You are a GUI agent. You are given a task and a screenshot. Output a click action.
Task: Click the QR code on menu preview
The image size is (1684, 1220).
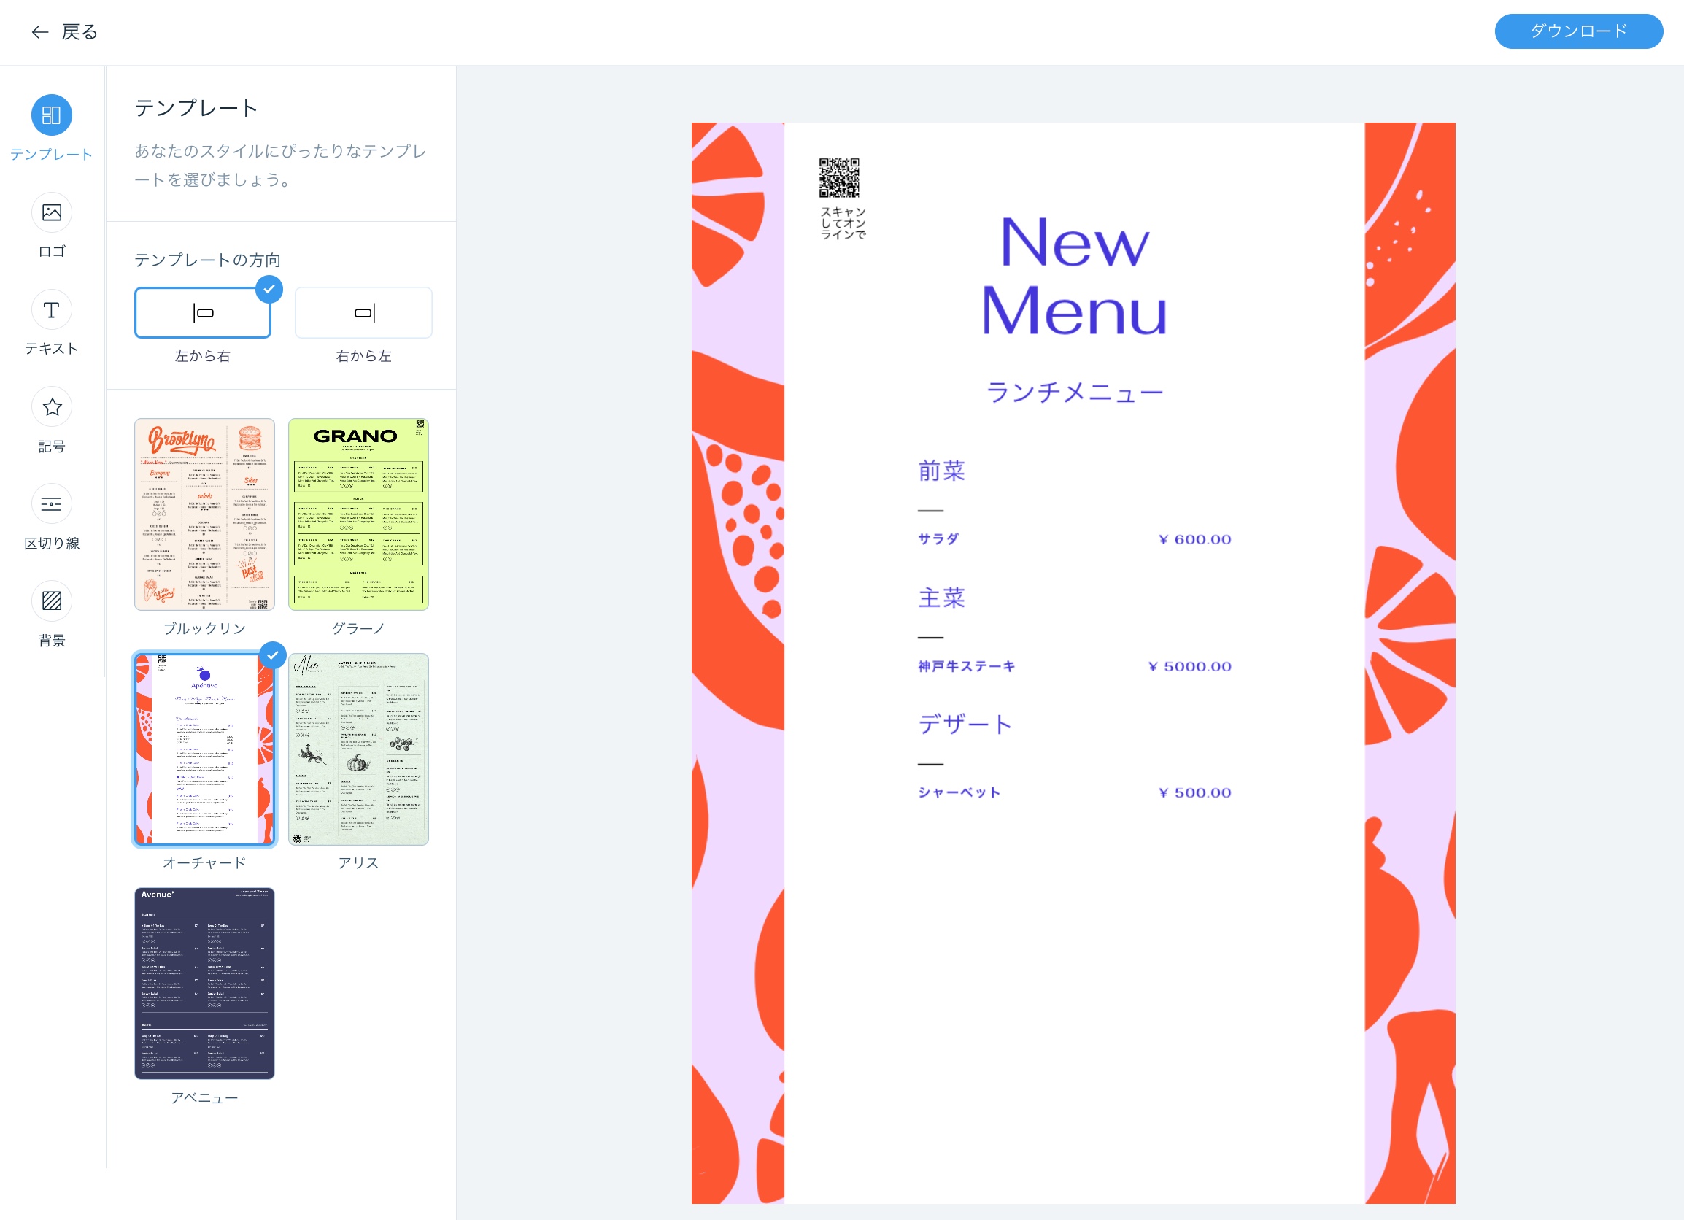838,177
